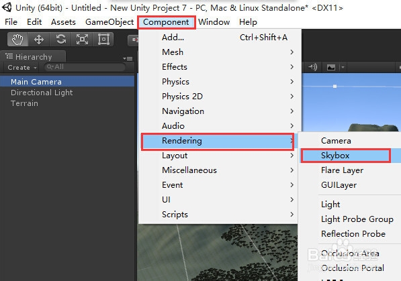Select the Scale tool
401x281 pixels.
click(x=82, y=40)
